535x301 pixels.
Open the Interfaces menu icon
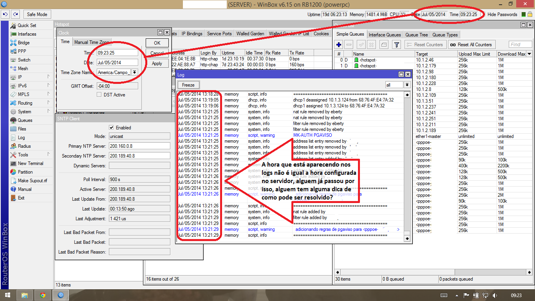click(13, 34)
